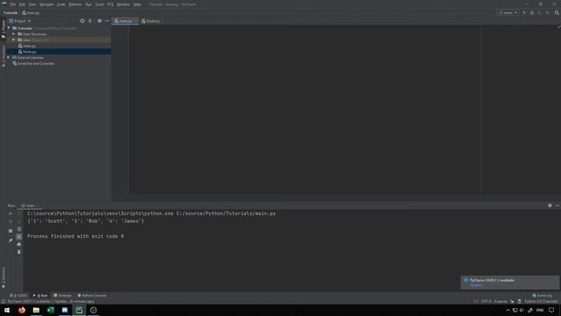Click the pin tab icon in Run panel
Screen dimensions: 561x316
11,241
